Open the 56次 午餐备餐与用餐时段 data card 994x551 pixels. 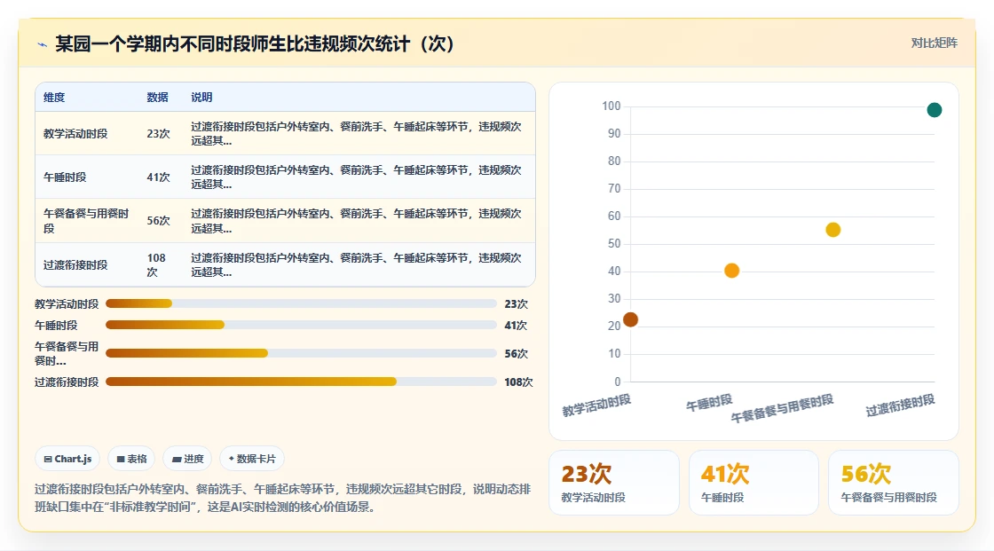(x=893, y=483)
